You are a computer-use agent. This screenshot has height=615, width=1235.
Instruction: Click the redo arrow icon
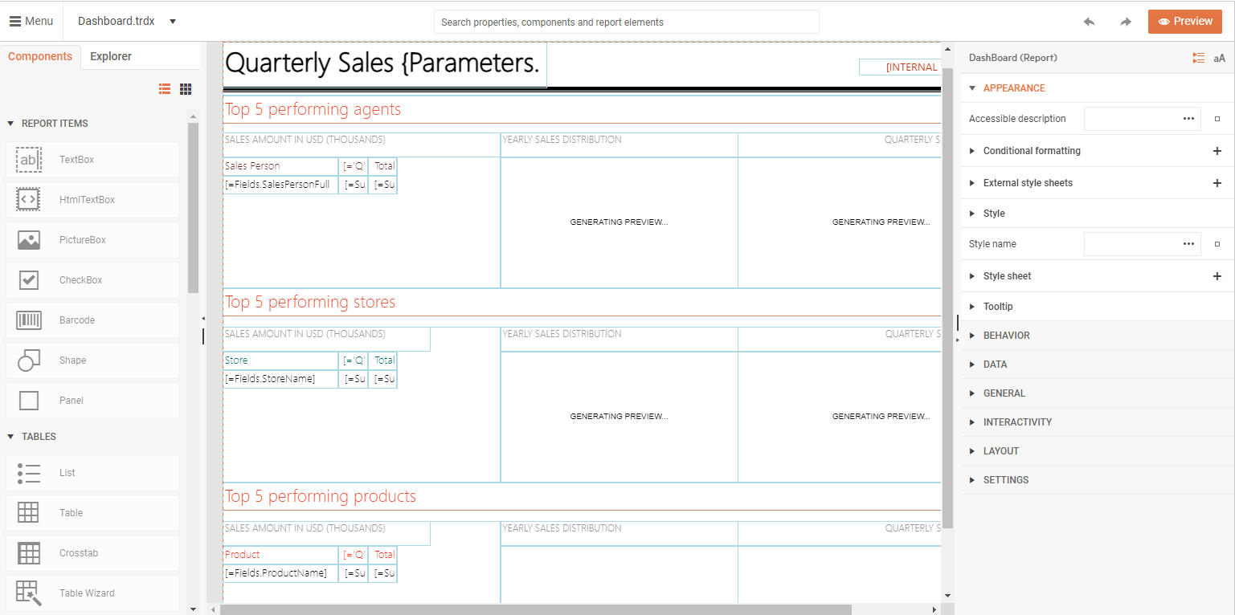pos(1126,22)
